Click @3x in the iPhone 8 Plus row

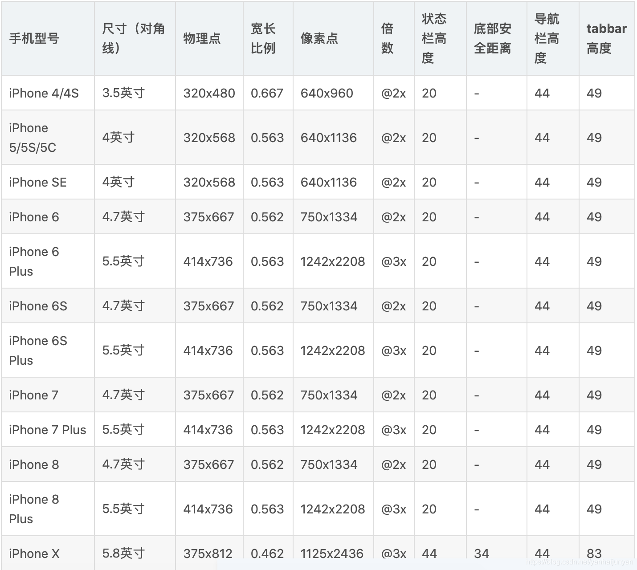(394, 509)
